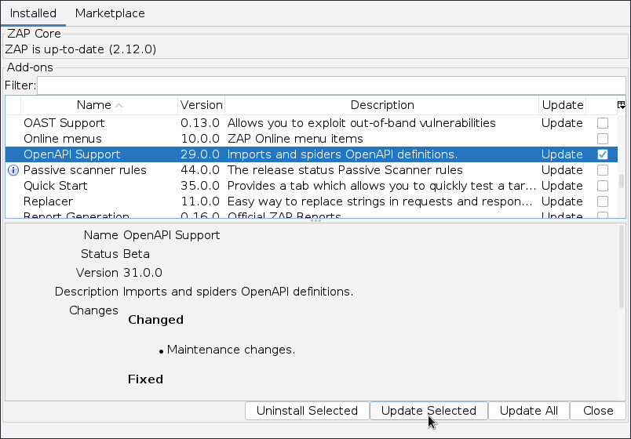Click the Uninstall Selected button
The width and height of the screenshot is (631, 439).
(x=307, y=411)
